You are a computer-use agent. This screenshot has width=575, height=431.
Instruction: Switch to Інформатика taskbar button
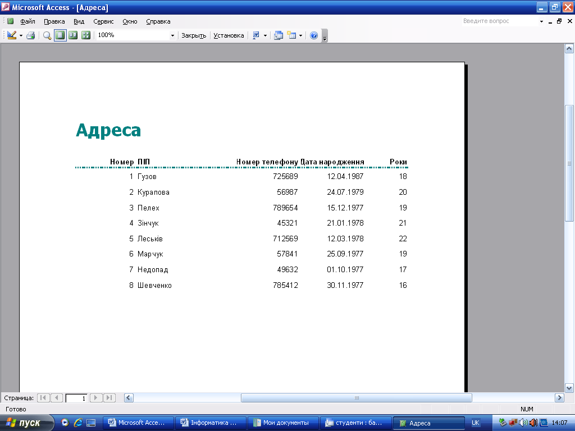pos(211,423)
